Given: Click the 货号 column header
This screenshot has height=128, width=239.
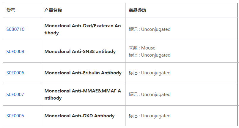Looking at the screenshot, I should point(11,10).
